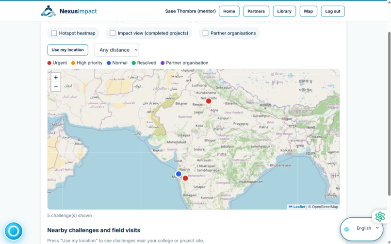391x244 pixels.
Task: Click the page vertical scrollbar
Action: [389, 114]
